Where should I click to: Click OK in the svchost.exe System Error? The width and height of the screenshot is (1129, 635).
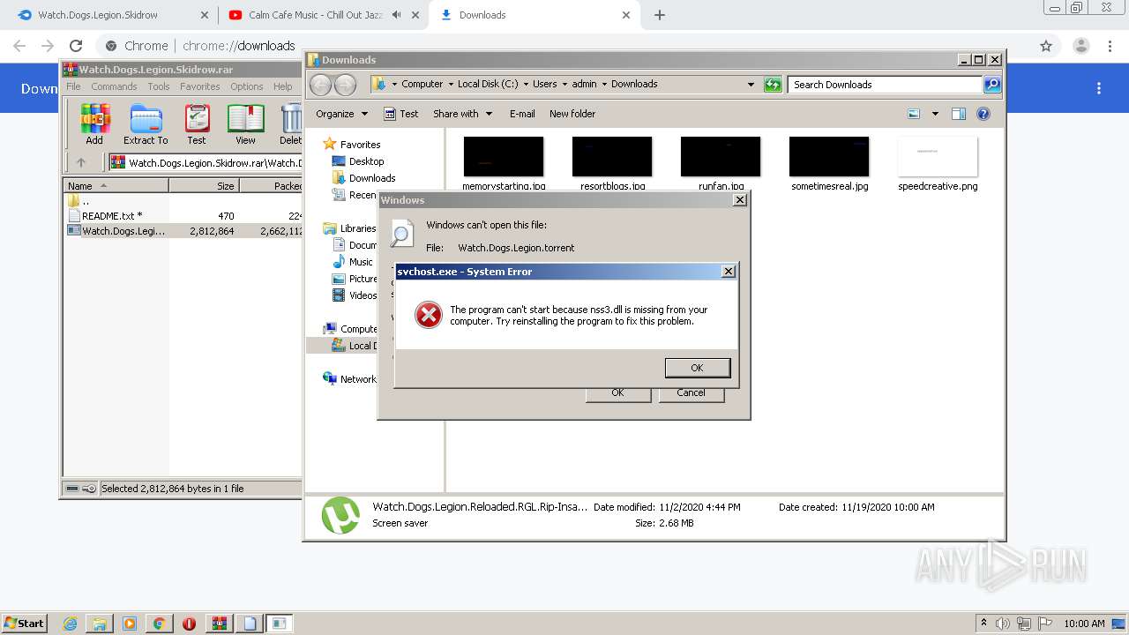pos(697,368)
